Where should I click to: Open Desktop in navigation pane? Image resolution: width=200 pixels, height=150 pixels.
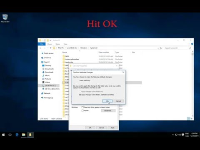pyautogui.click(x=48, y=65)
